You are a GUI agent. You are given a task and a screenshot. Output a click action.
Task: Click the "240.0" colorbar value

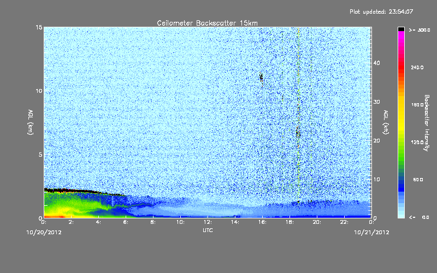(x=417, y=67)
